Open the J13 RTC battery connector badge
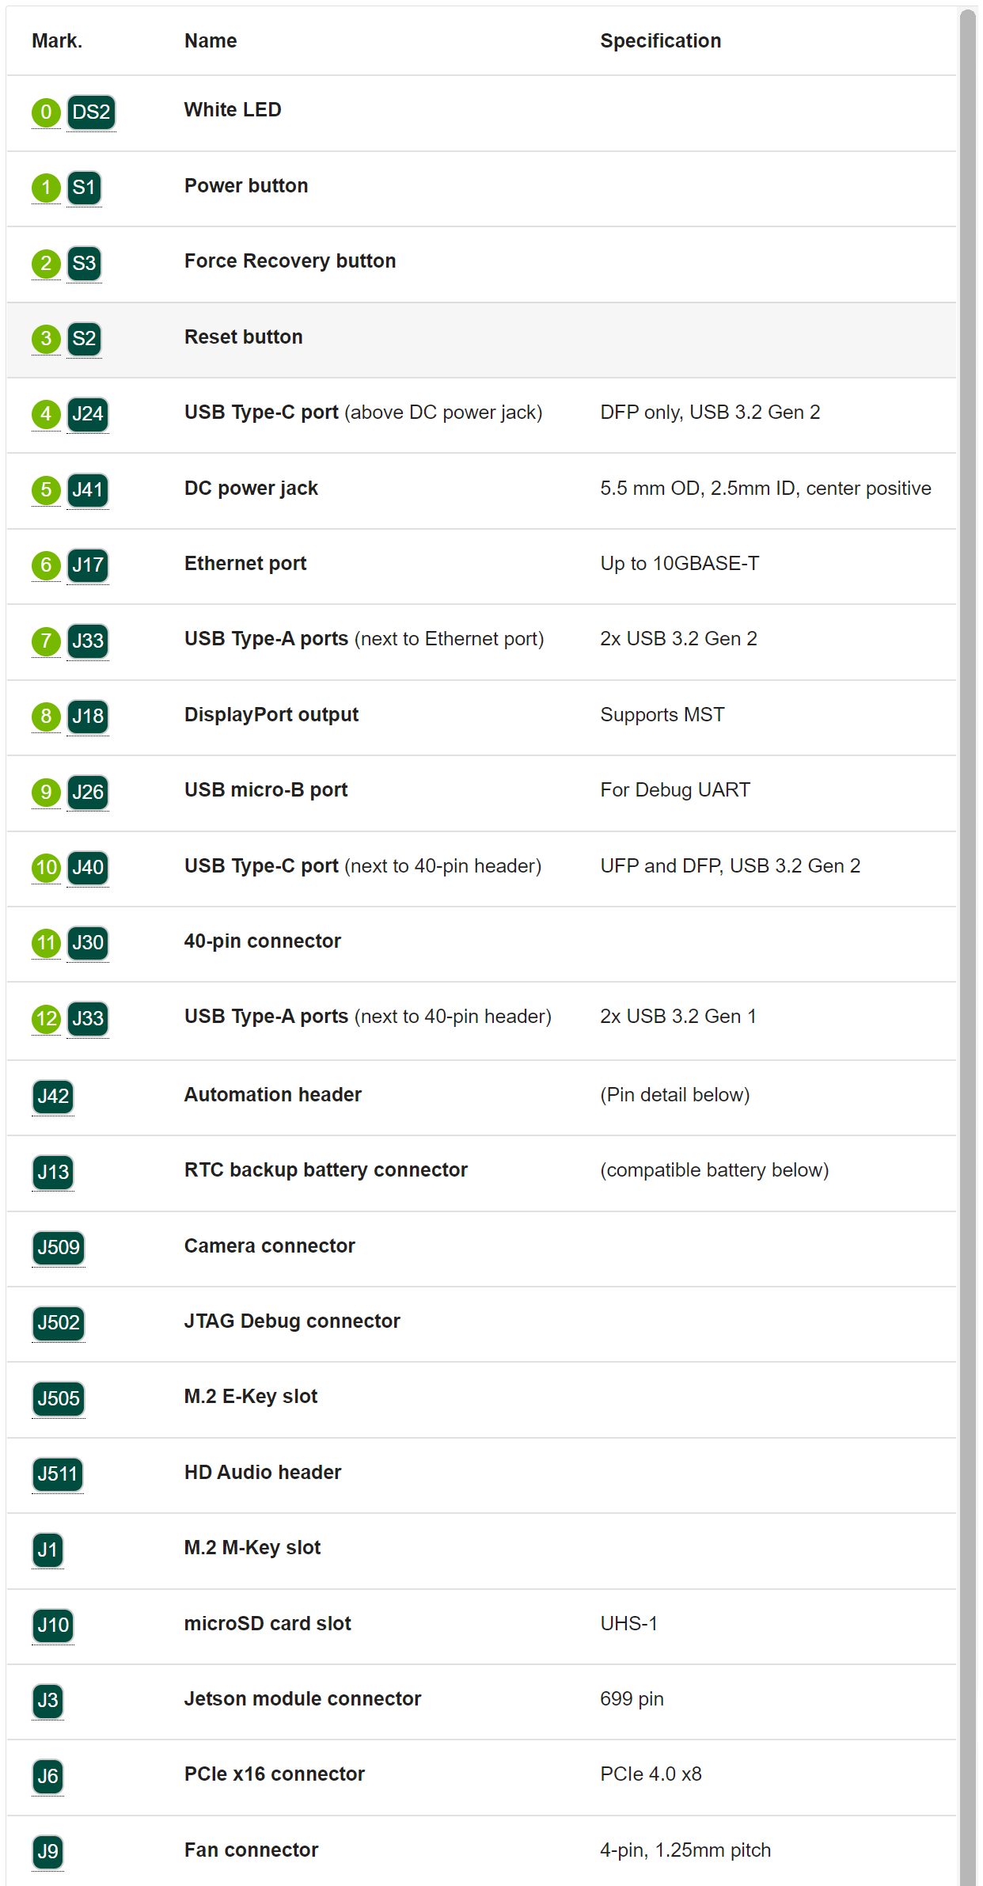983x1886 pixels. coord(53,1172)
